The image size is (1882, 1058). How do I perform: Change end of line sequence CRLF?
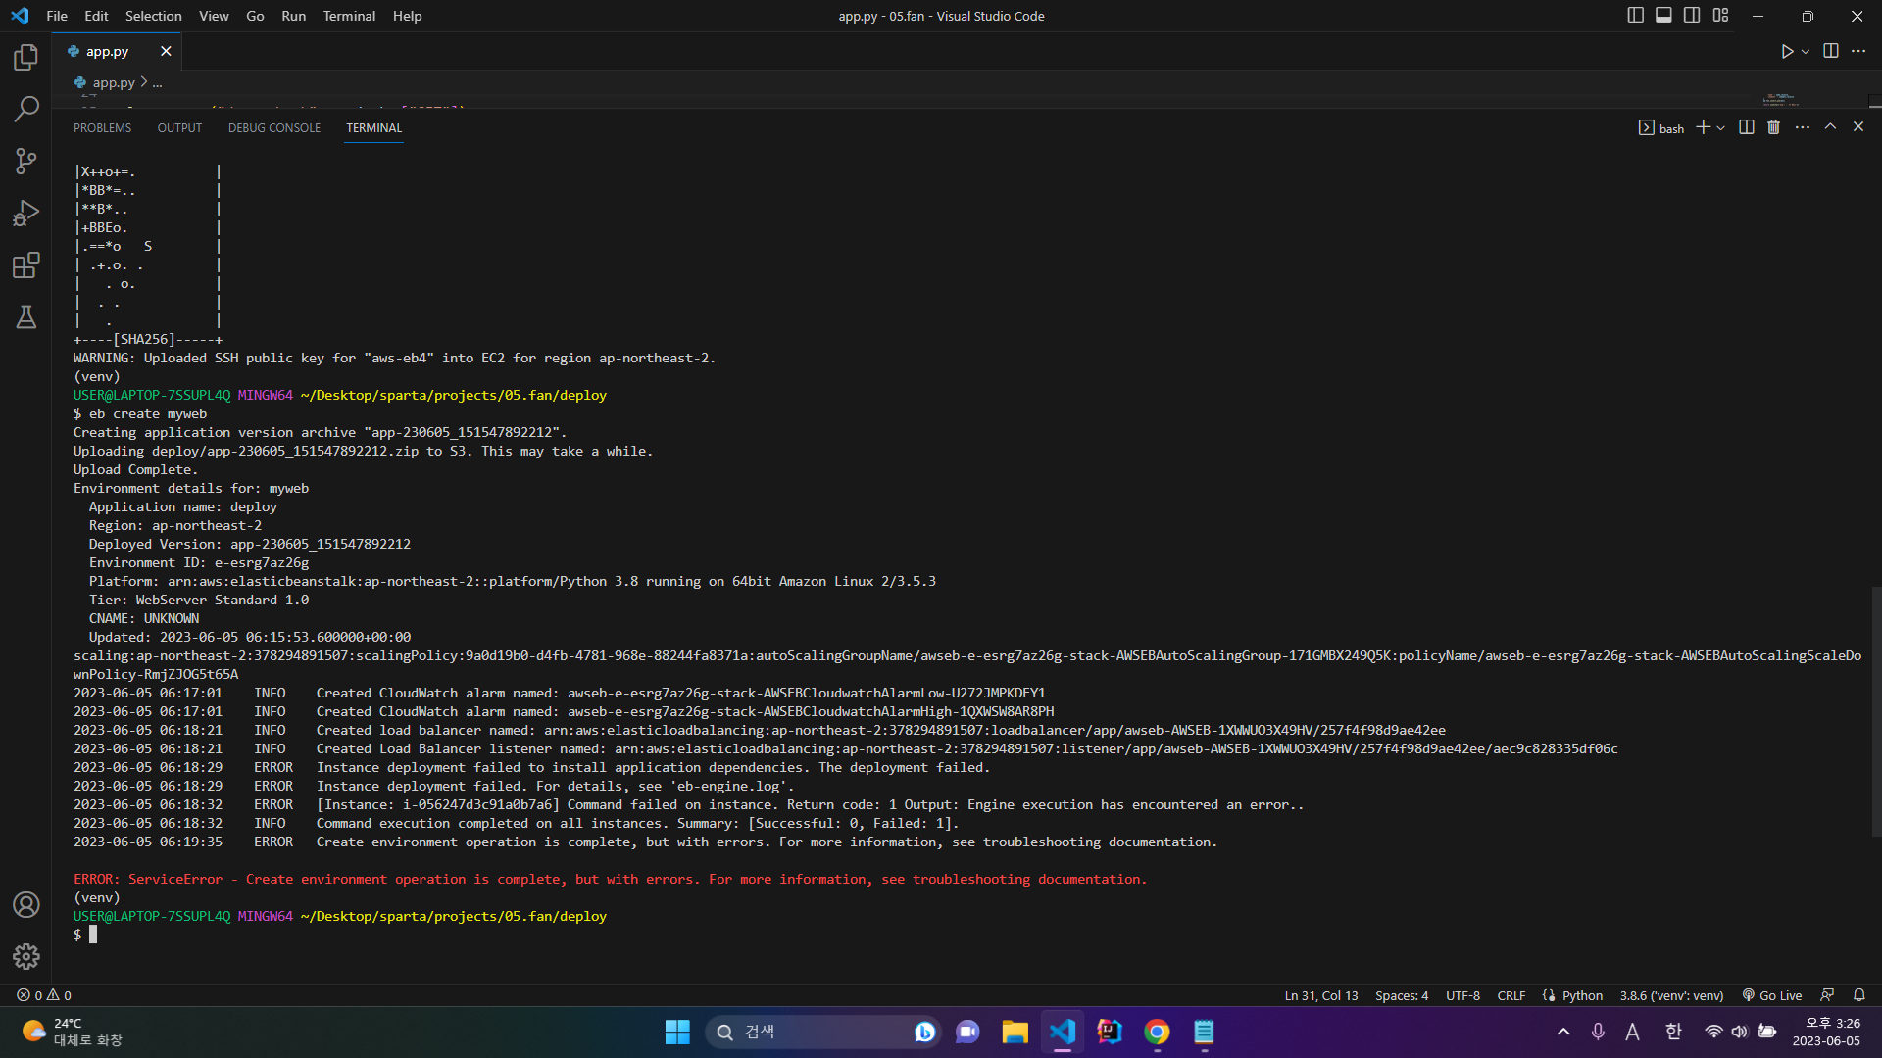tap(1511, 995)
